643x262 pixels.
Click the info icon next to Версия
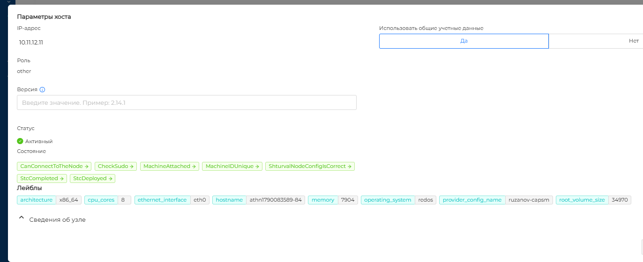(42, 89)
